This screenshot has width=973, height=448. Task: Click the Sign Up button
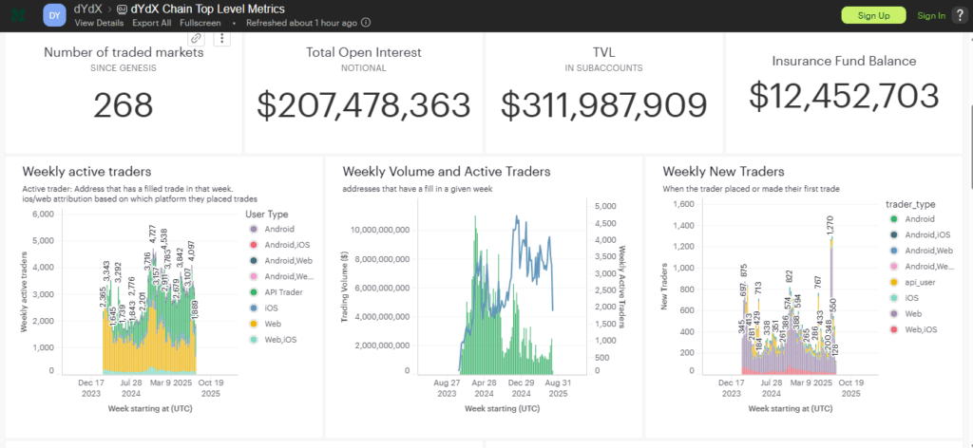(874, 15)
